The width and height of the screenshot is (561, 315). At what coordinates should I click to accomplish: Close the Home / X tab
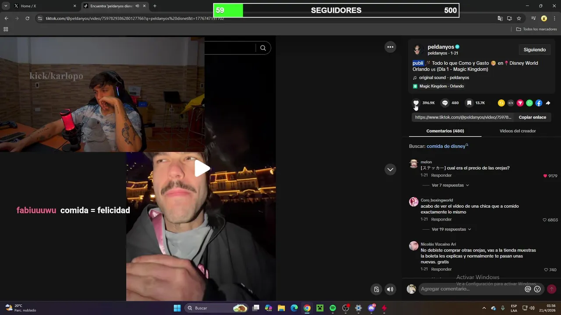pyautogui.click(x=75, y=6)
